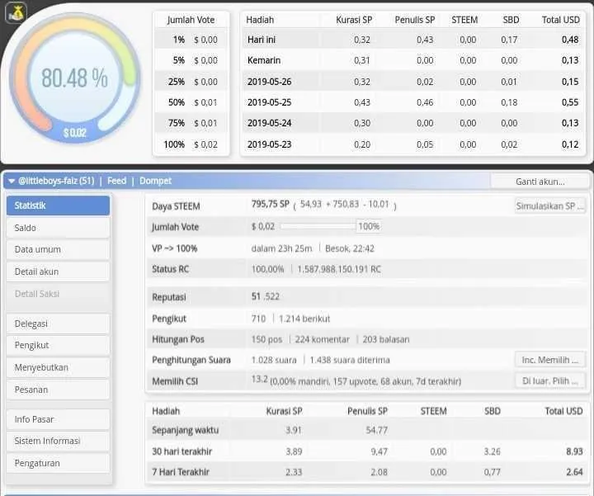Switch to the Delegasi tab
594x496 pixels.
[x=58, y=324]
